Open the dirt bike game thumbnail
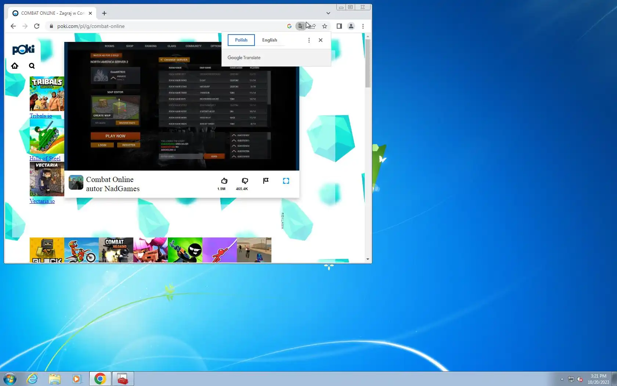The height and width of the screenshot is (386, 617). click(x=82, y=250)
